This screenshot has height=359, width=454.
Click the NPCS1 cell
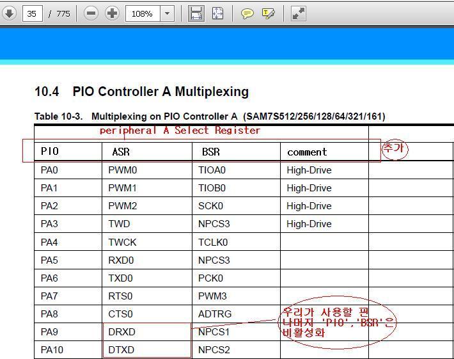pos(236,332)
